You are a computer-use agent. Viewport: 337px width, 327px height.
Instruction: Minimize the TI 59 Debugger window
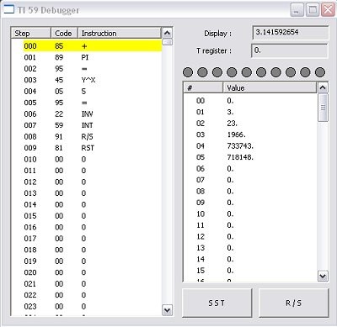297,10
